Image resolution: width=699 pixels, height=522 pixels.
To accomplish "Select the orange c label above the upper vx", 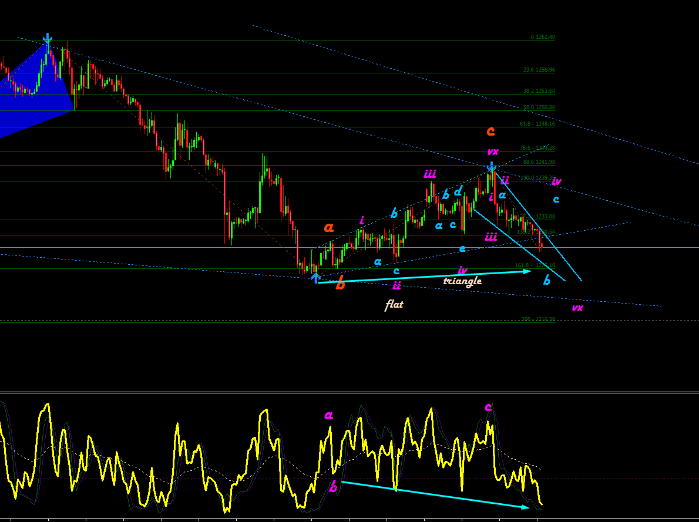I will (x=490, y=131).
